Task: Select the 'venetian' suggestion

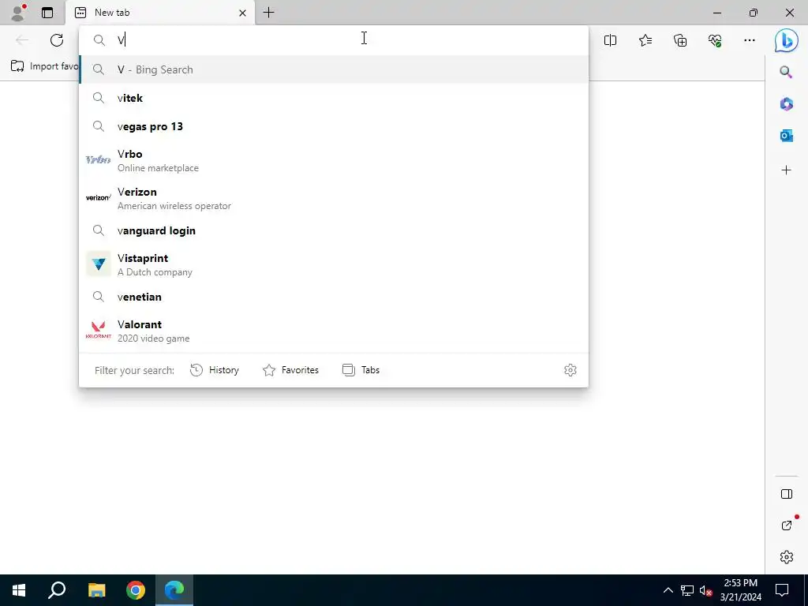Action: coord(334,297)
